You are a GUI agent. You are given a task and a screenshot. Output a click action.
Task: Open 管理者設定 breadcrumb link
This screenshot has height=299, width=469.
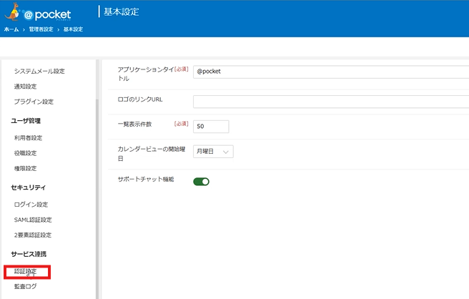tap(41, 29)
